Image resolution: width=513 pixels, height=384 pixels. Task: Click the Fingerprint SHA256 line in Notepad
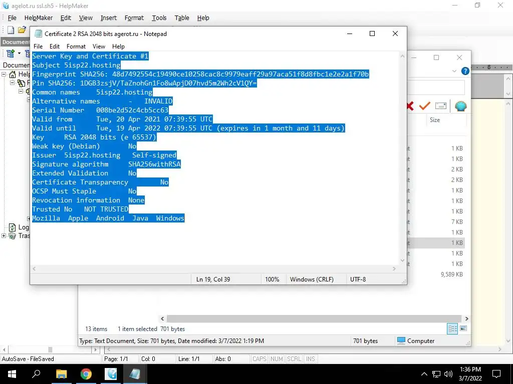pyautogui.click(x=200, y=74)
